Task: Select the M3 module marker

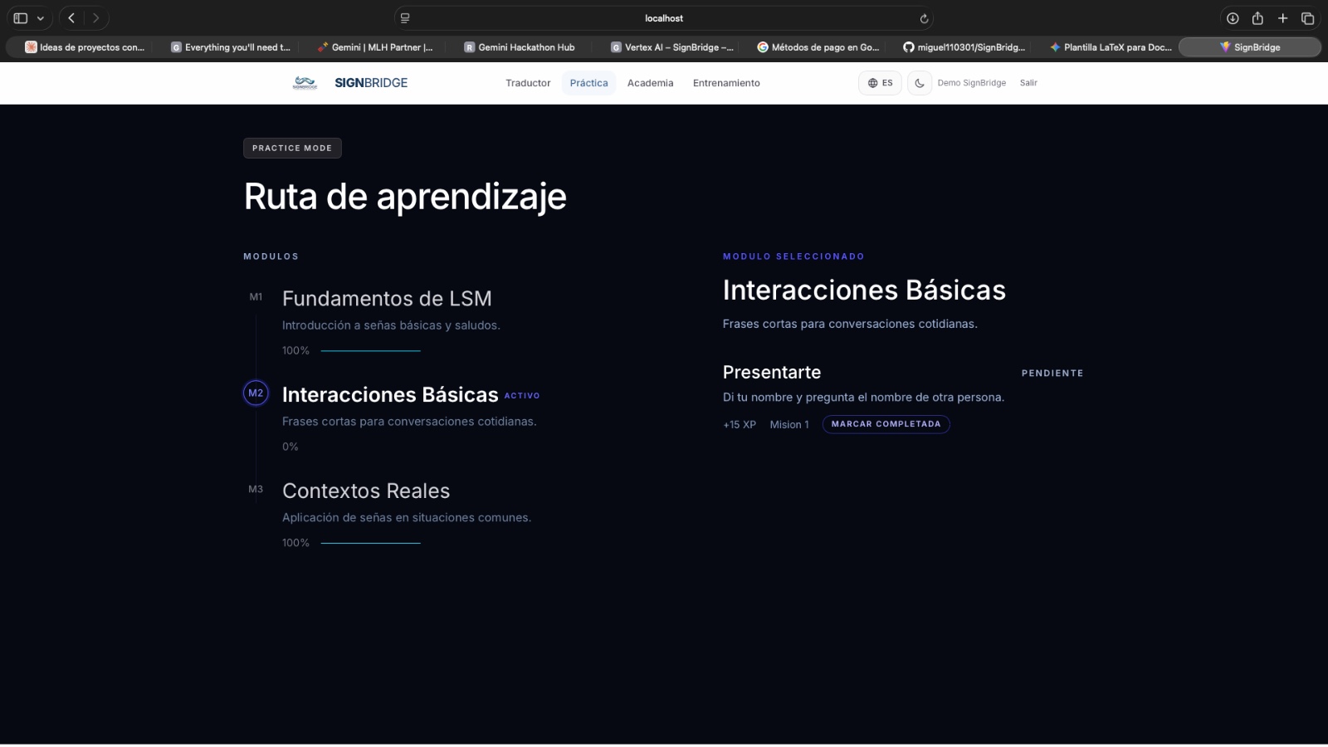Action: tap(256, 490)
